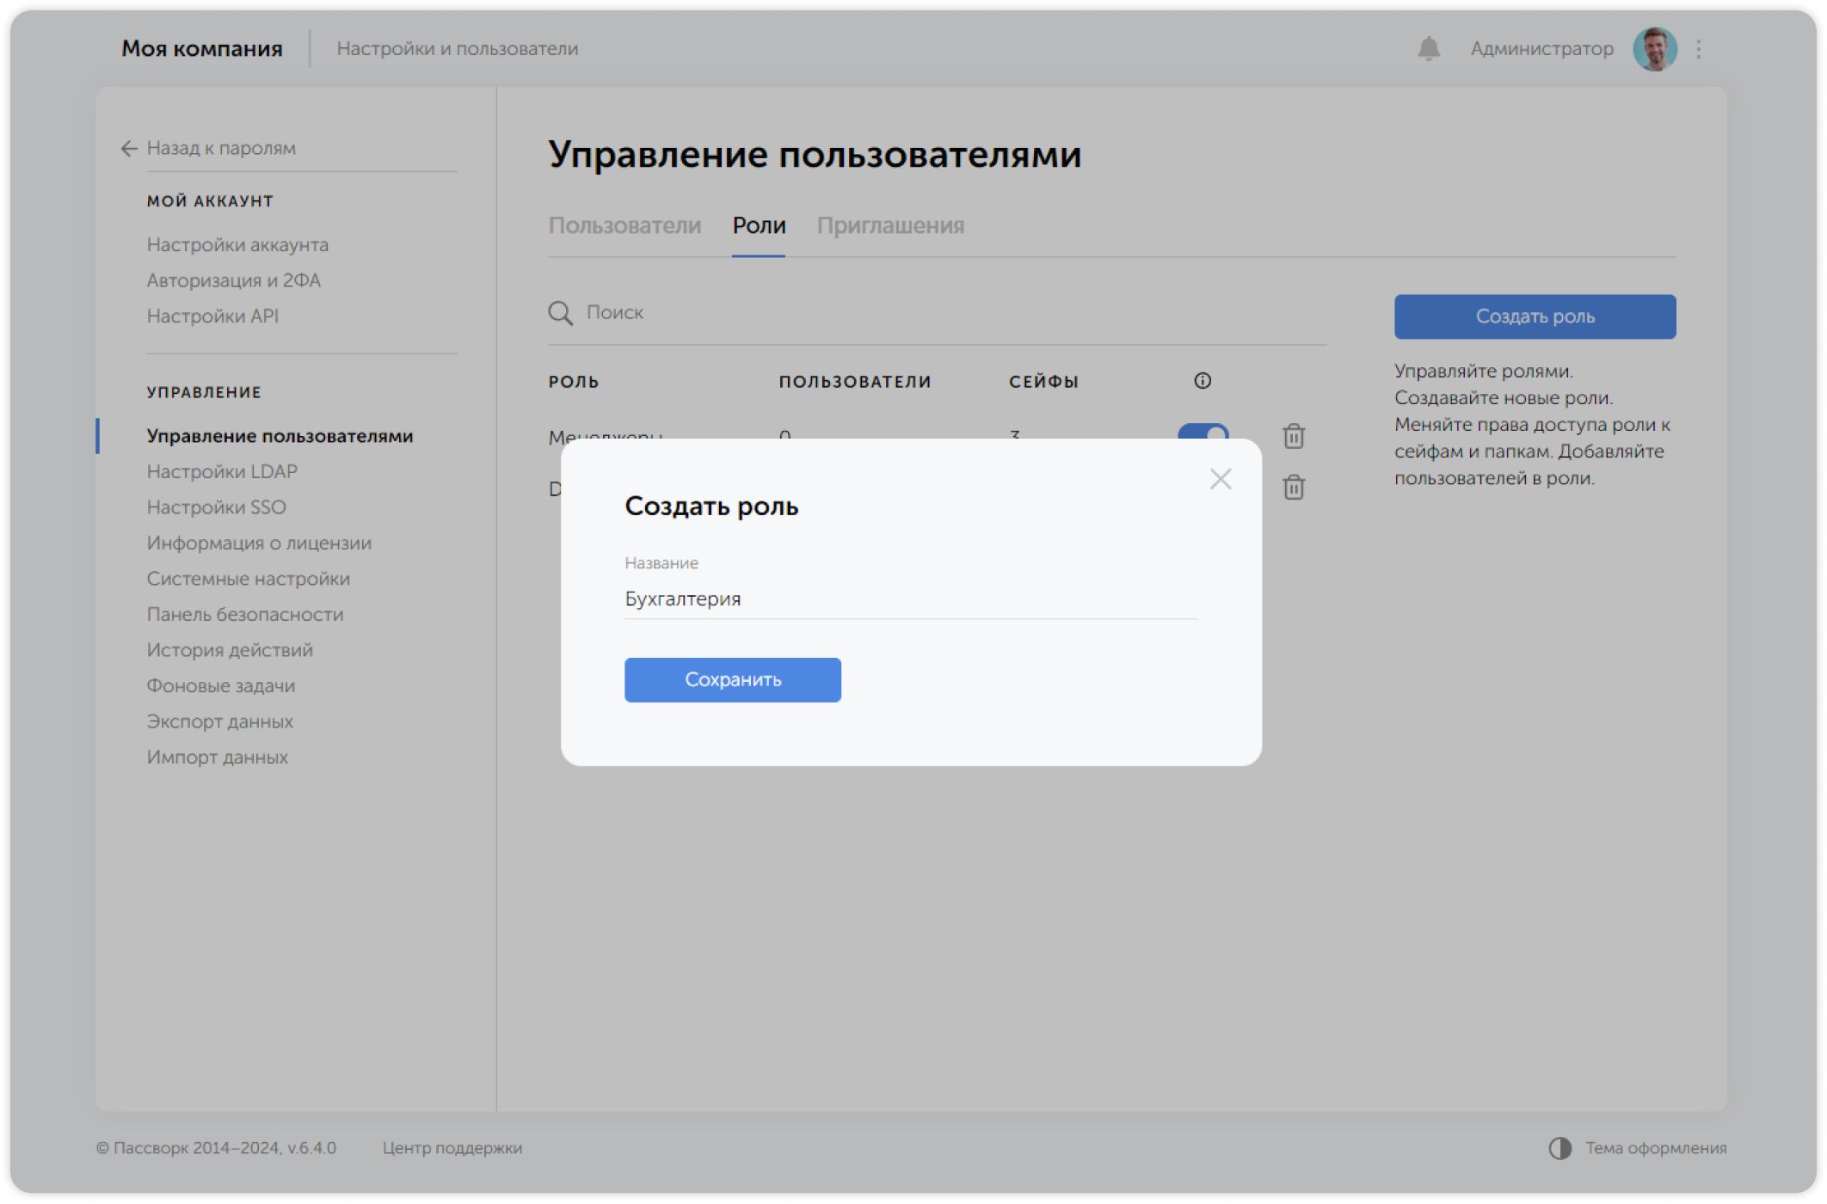Screen dimensions: 1827x1204
Task: Open Настройки LDAP in the sidebar
Action: [222, 471]
